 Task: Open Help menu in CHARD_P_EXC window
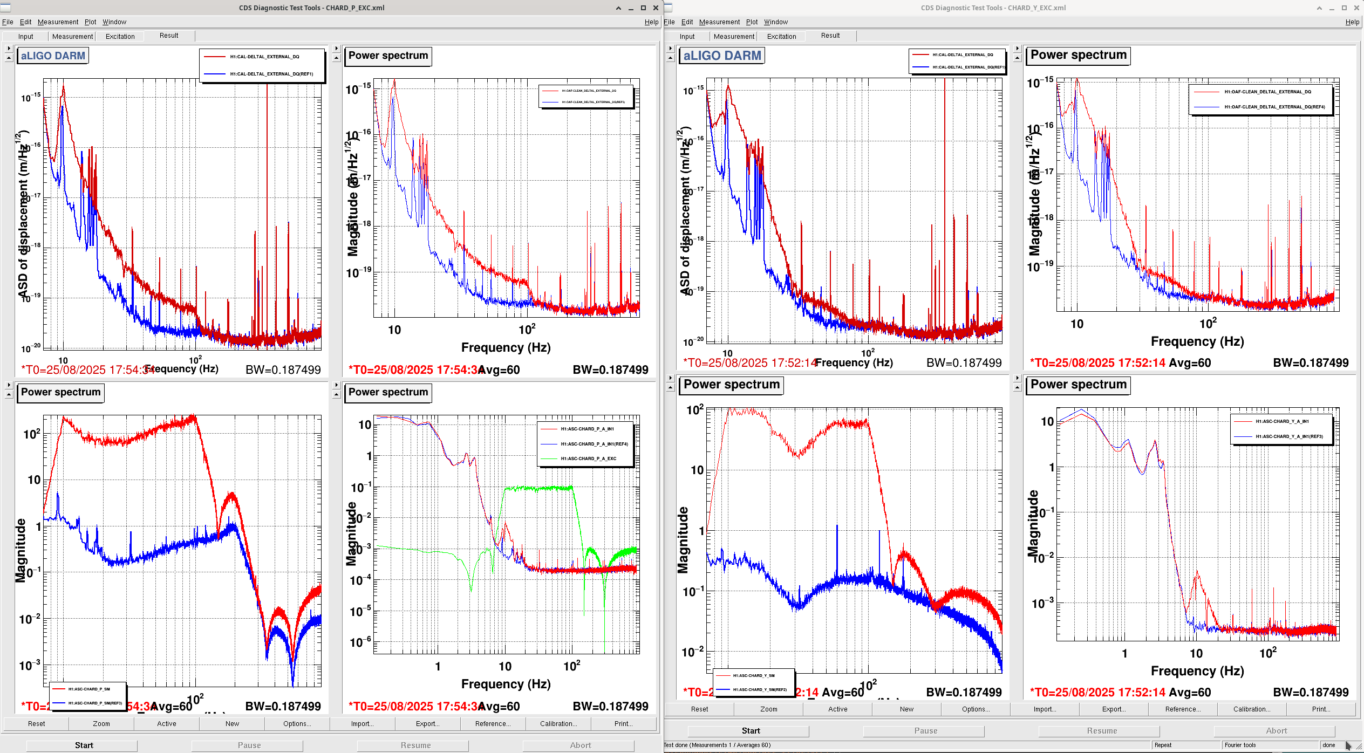click(x=651, y=22)
